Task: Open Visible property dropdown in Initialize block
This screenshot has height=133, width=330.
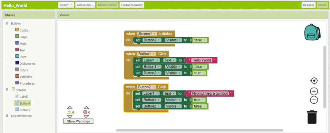Action: tap(174, 40)
